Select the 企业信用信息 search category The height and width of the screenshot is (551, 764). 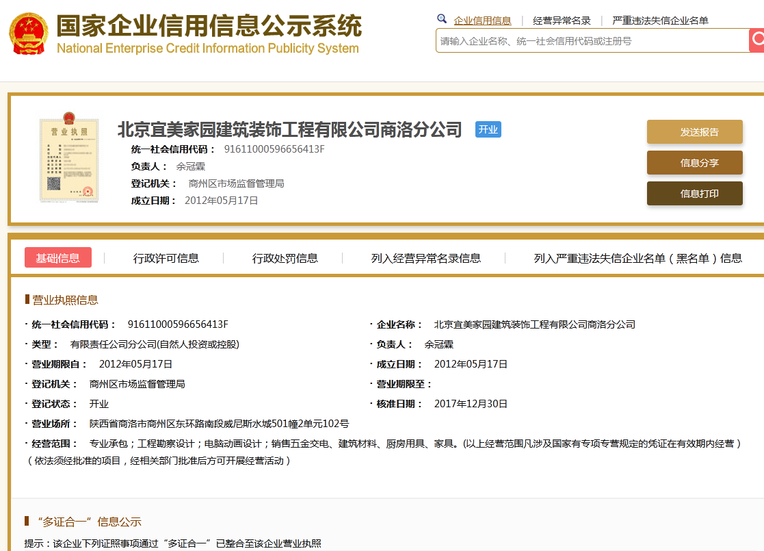click(x=482, y=21)
